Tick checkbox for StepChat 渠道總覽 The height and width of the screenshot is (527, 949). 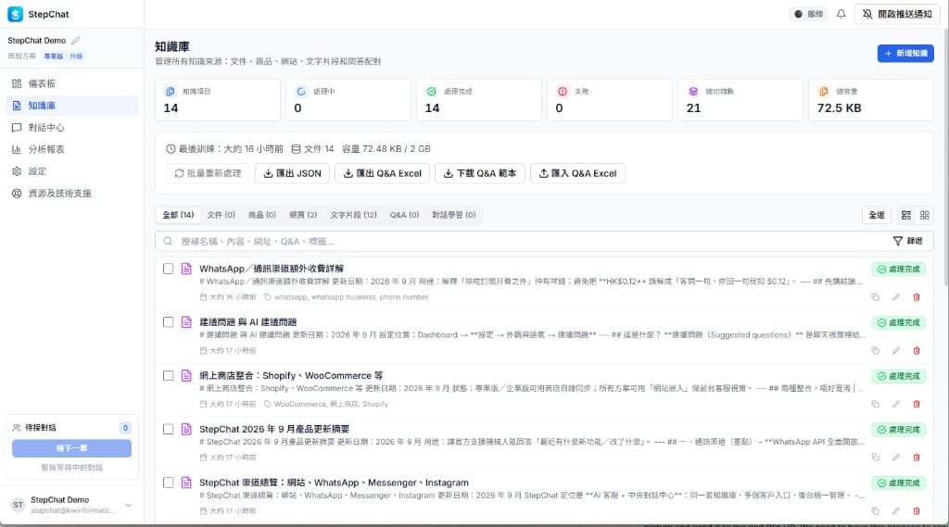169,483
